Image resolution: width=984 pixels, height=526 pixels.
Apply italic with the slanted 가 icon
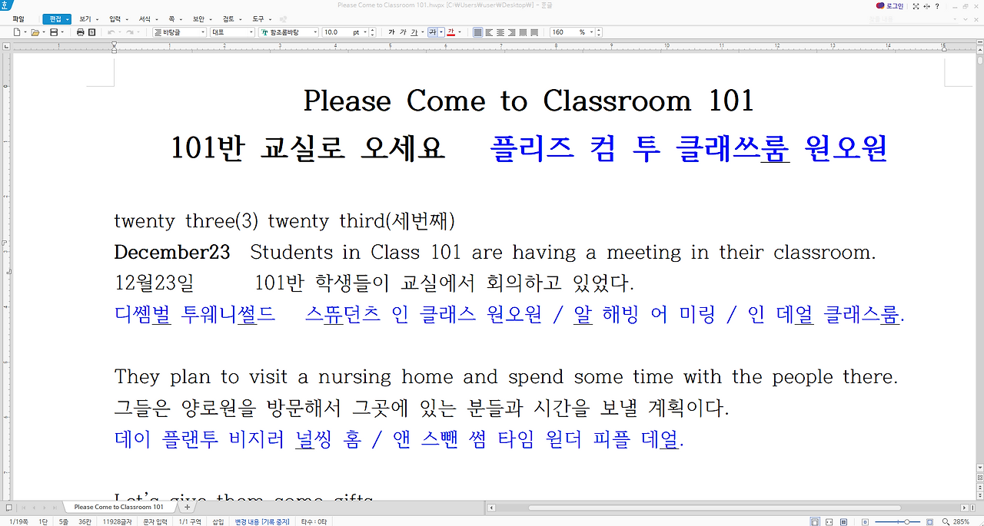(x=403, y=32)
